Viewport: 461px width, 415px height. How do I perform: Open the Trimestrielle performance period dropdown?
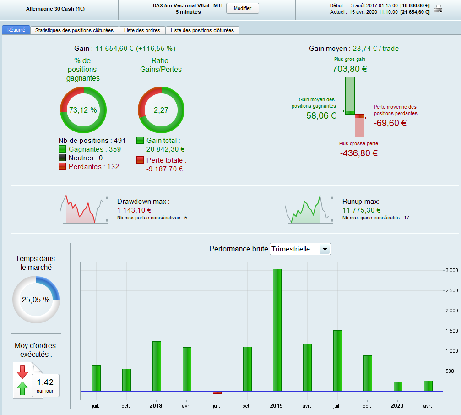tap(300, 249)
